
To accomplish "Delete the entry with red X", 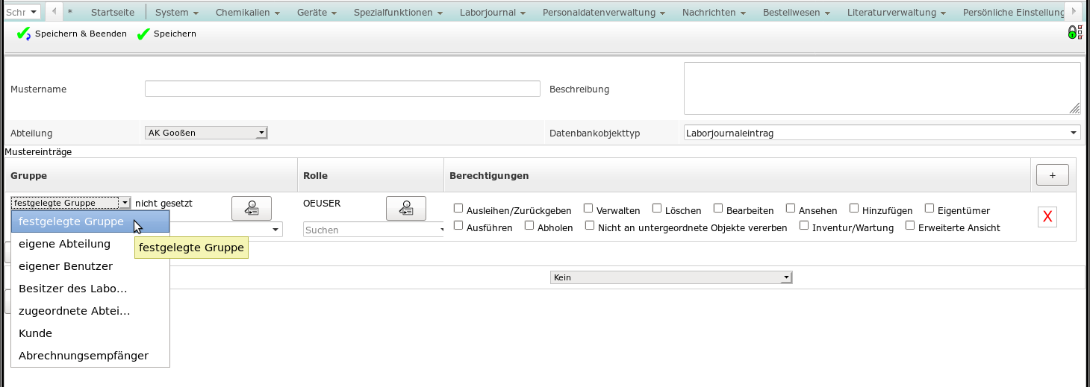I will pos(1047,217).
